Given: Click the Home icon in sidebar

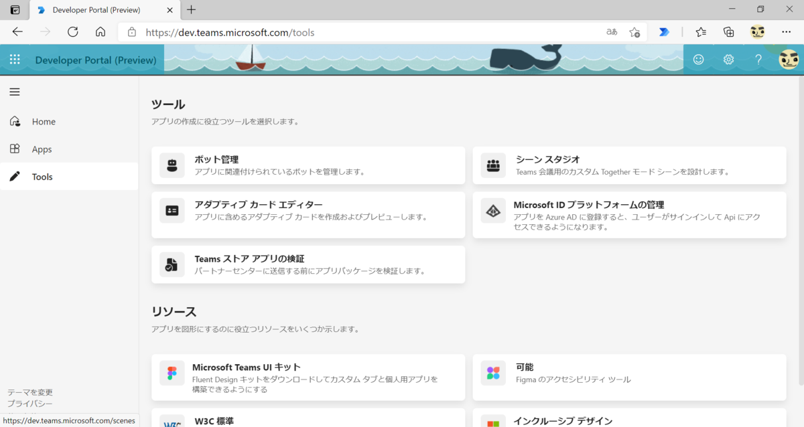Looking at the screenshot, I should click(15, 121).
